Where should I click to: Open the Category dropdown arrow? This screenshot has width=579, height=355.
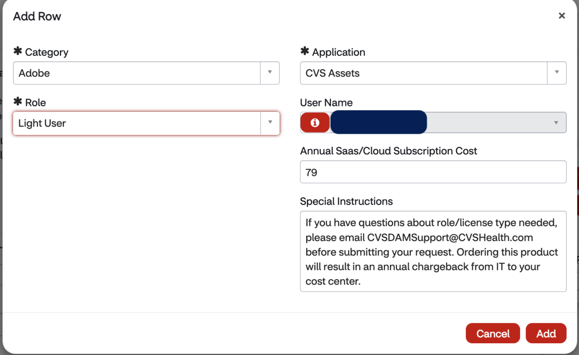click(270, 73)
